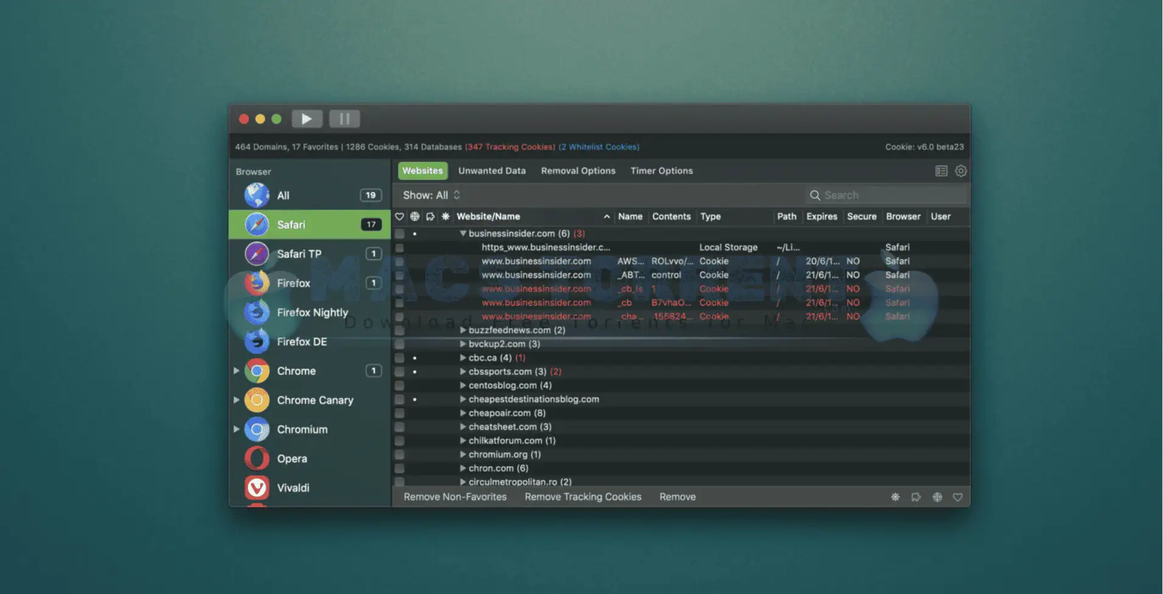Expand the buzzfeednews.com row
This screenshot has height=594, width=1163.
click(x=463, y=330)
